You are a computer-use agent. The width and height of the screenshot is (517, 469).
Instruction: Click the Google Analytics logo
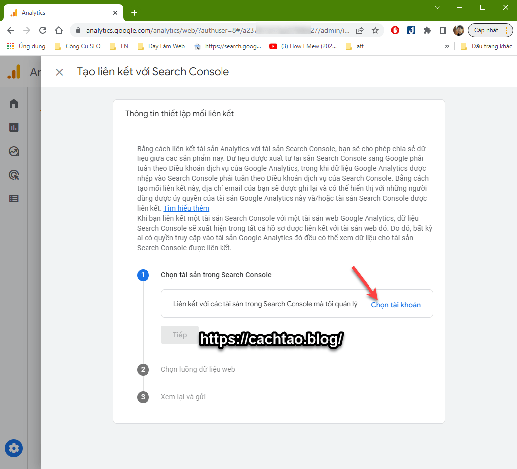point(14,72)
